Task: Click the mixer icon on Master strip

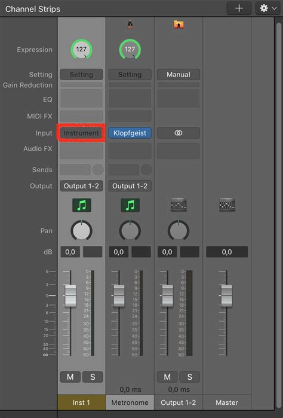Action: [x=227, y=205]
